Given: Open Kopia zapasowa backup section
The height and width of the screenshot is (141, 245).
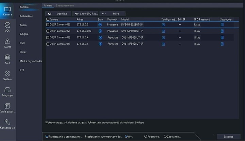Looking at the screenshot, I should tap(7, 108).
